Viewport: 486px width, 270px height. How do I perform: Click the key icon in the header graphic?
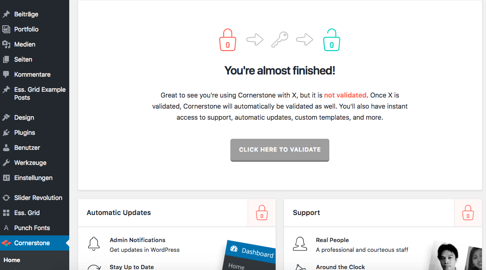[x=280, y=40]
